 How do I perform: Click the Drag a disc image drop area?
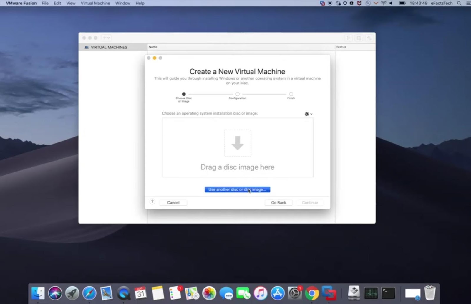coord(238,148)
